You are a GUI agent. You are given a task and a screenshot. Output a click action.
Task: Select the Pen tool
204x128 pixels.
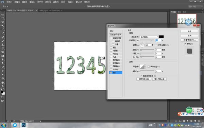tap(3, 67)
